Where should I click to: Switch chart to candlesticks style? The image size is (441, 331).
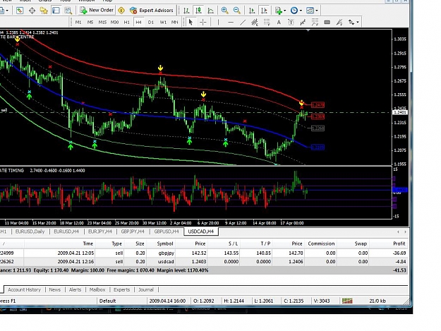pos(198,11)
